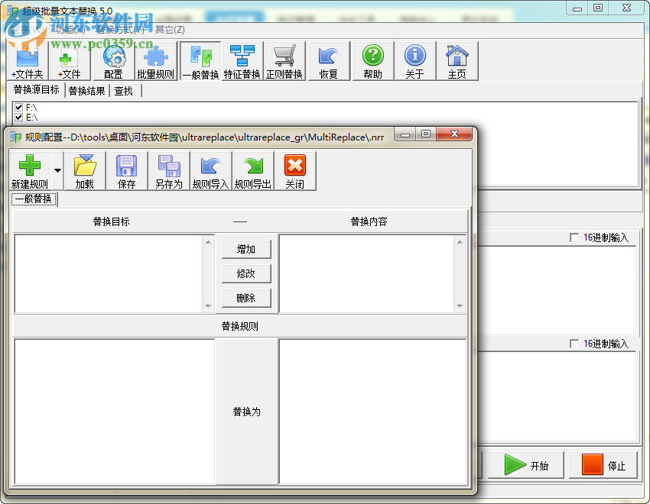Click the 另存为 save-as icon in rule dialog
Viewport: 650px width, 504px height.
[x=167, y=170]
